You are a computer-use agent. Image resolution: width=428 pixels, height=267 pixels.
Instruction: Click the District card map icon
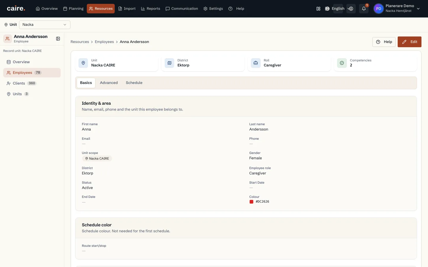click(169, 63)
